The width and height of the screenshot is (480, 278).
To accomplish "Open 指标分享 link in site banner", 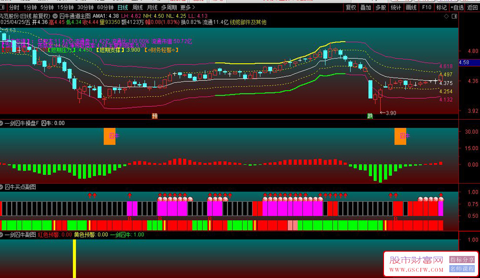I will point(462,259).
